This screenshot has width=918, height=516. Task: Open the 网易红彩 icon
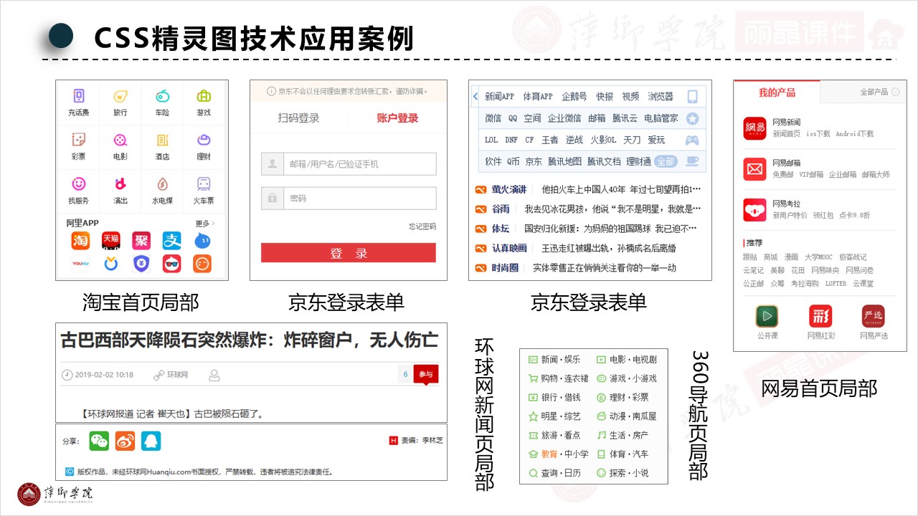820,316
